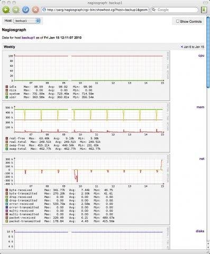The width and height of the screenshot is (210, 254).
Task: Click the error-transmitted legend label
Action: coord(24,207)
